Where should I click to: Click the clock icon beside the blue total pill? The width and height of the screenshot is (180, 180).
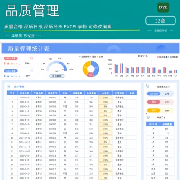(31, 71)
